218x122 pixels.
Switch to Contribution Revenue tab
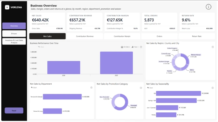tap(85, 36)
